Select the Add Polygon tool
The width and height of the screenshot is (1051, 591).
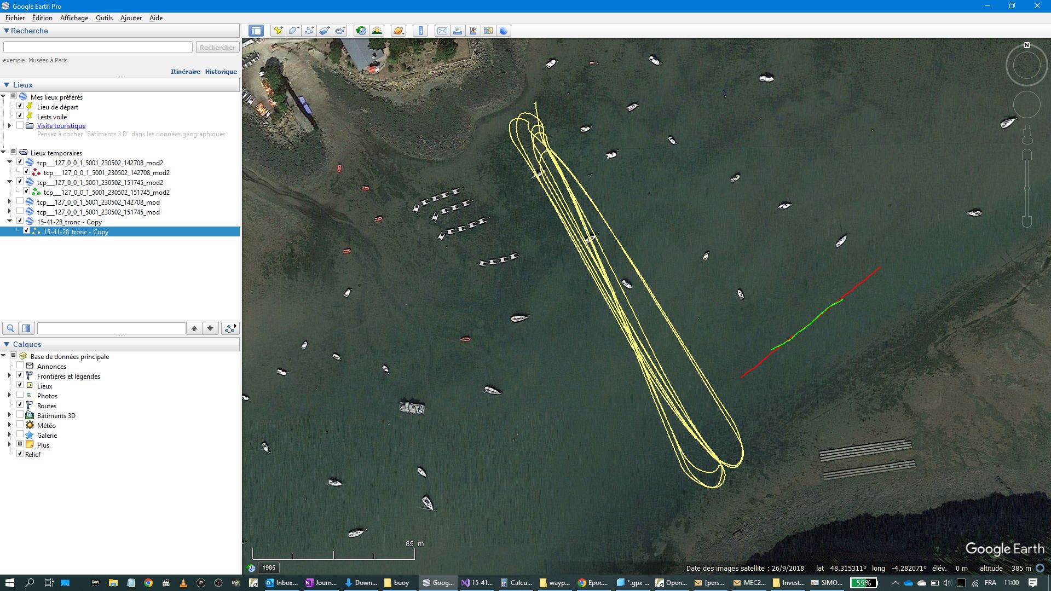pyautogui.click(x=293, y=31)
